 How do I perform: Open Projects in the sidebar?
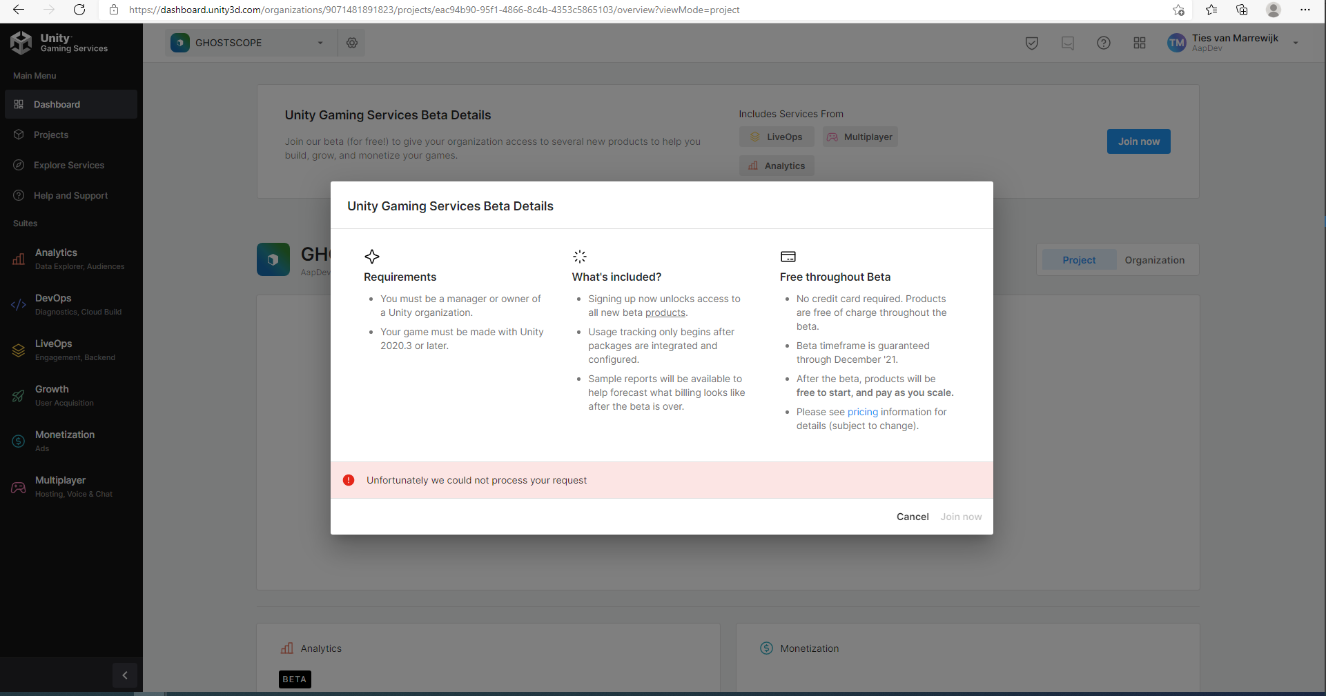71,135
